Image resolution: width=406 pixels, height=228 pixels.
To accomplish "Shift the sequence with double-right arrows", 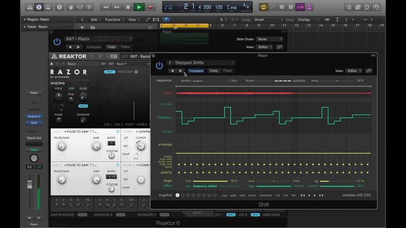I will (x=321, y=196).
